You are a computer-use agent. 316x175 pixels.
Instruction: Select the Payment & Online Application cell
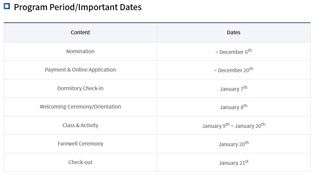(x=80, y=70)
